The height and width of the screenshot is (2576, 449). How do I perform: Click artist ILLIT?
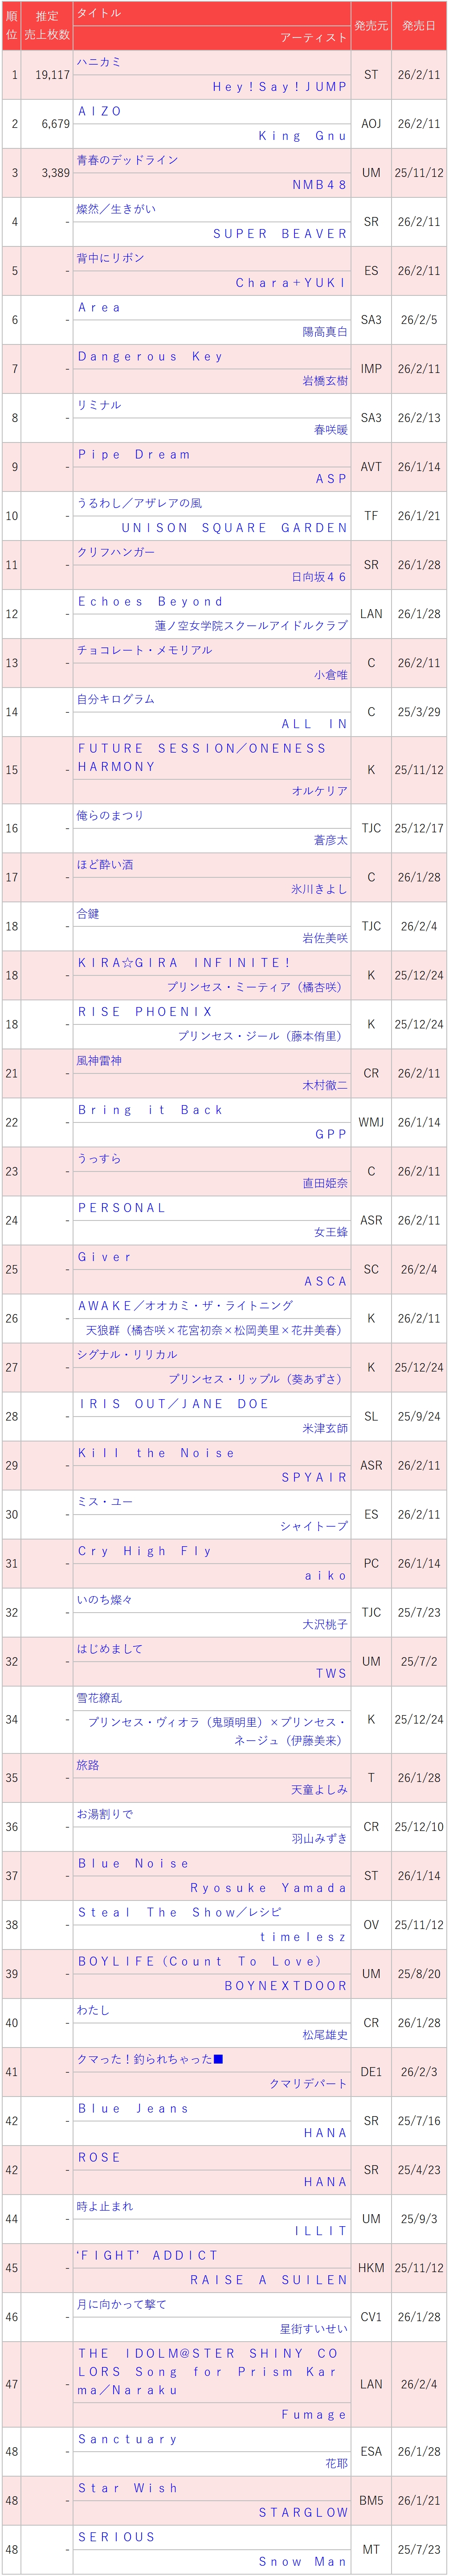(x=320, y=2230)
